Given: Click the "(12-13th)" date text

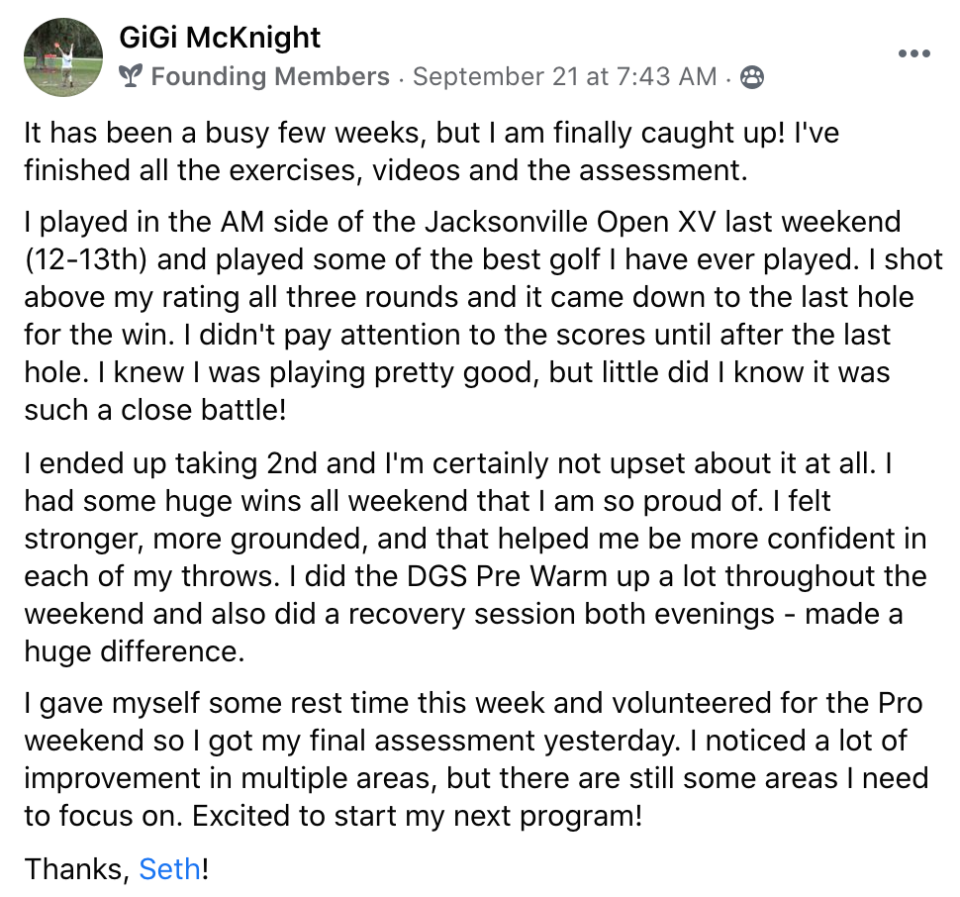Looking at the screenshot, I should [86, 260].
